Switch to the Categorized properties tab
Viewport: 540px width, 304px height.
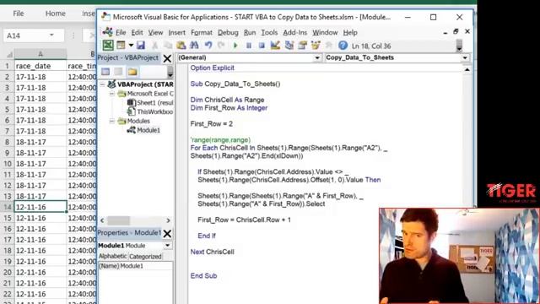(x=145, y=257)
